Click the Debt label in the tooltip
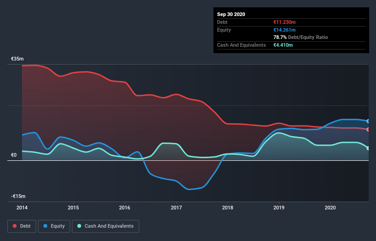Viewport: 376px width, 241px height. click(x=222, y=22)
